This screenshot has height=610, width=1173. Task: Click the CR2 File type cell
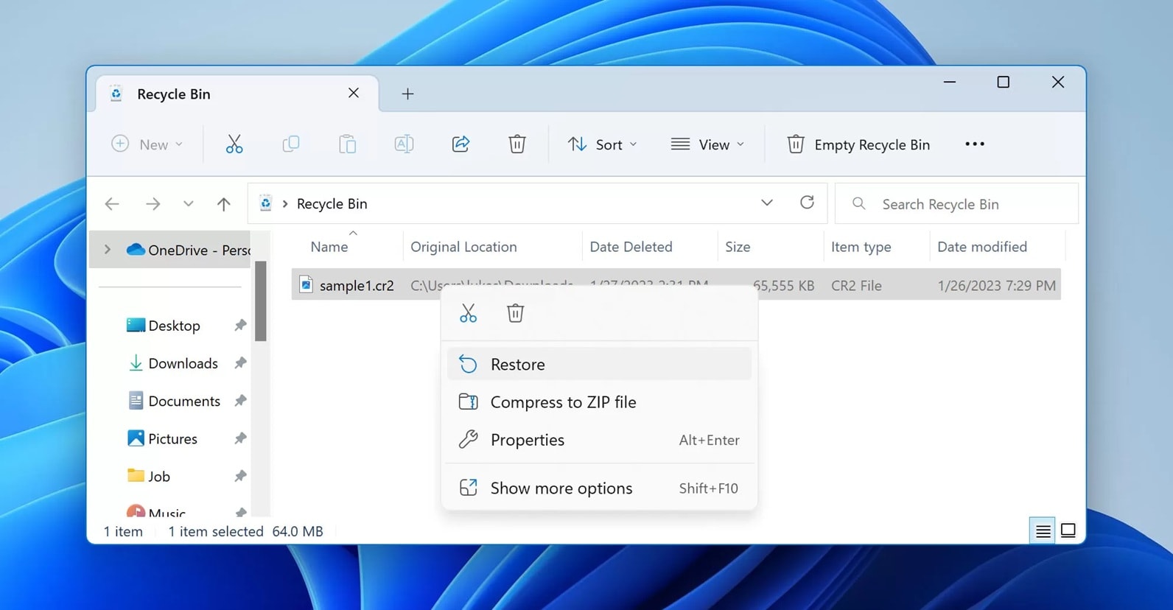point(856,286)
